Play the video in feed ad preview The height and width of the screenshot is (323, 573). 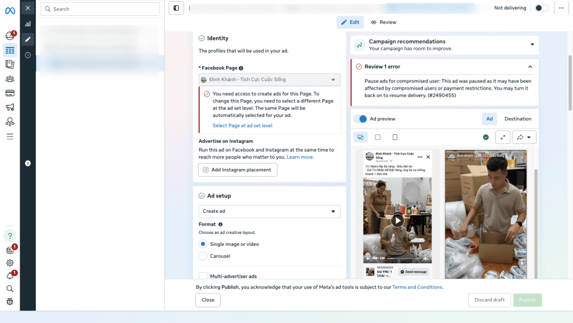397,221
